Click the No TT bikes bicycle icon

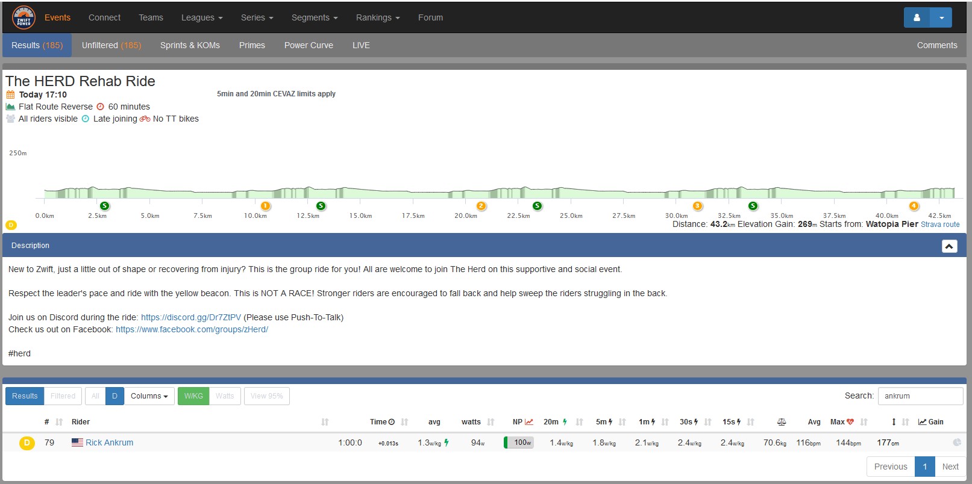[145, 119]
